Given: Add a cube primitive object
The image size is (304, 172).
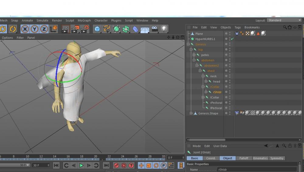Looking at the screenshot, I should point(97,29).
